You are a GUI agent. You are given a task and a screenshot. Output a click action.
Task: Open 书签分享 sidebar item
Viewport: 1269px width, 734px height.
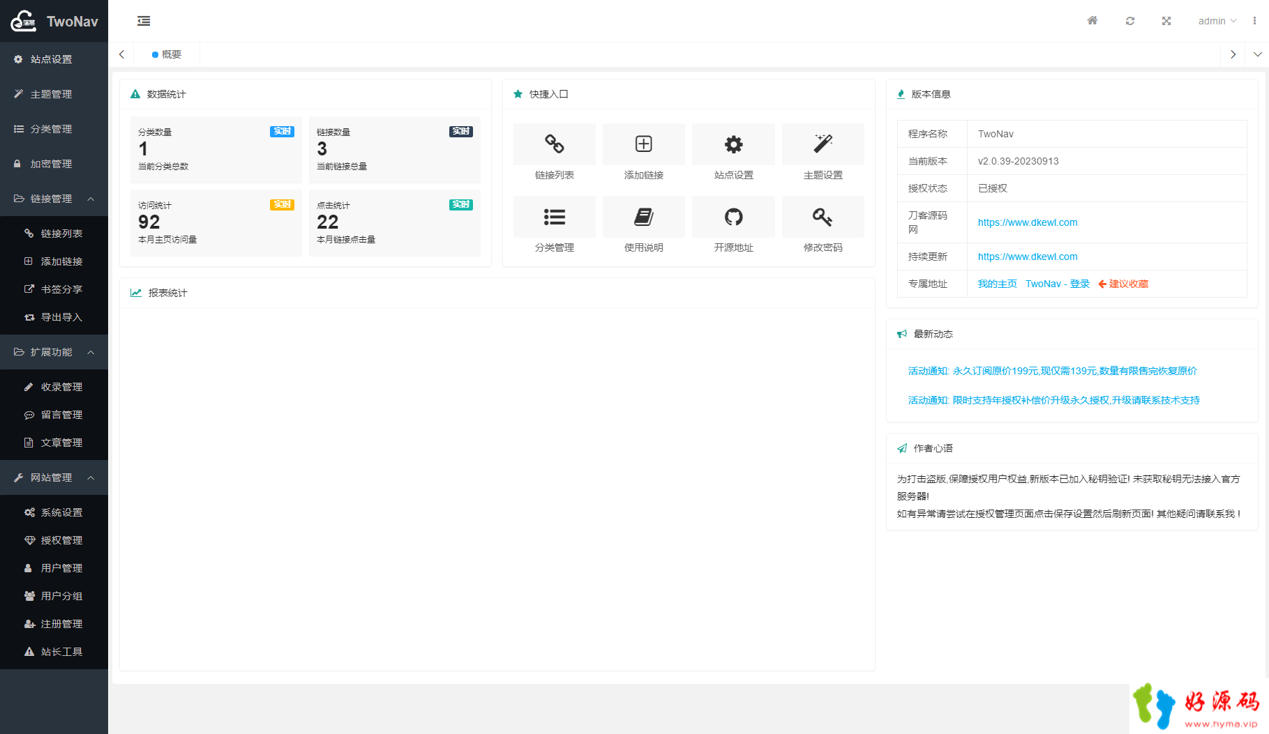[54, 289]
